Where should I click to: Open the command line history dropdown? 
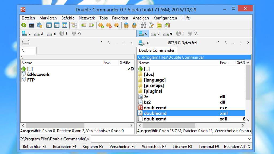click(x=249, y=139)
